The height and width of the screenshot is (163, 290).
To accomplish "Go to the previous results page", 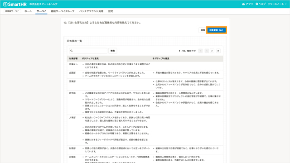I will 207,51.
